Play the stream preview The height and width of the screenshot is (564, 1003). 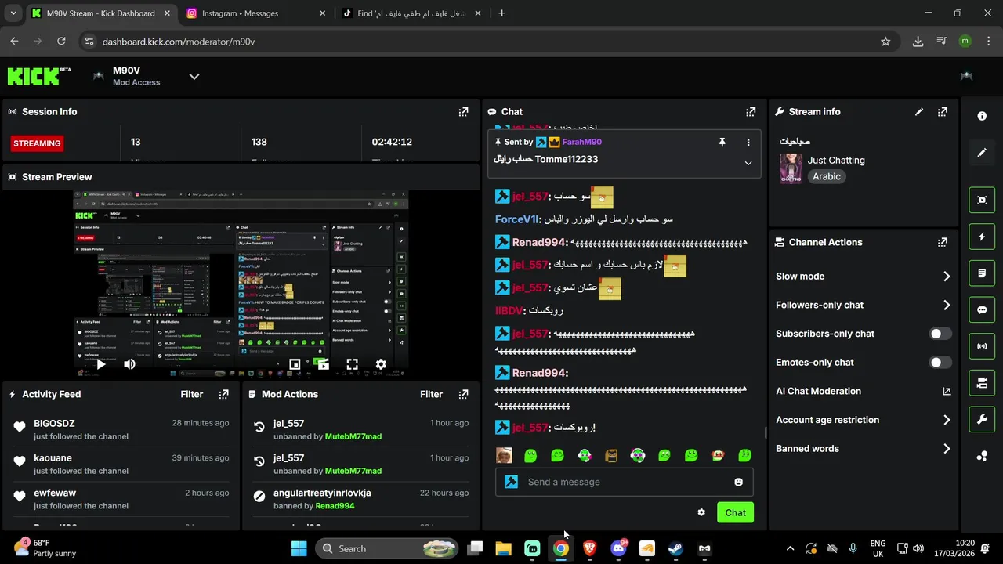pos(100,364)
